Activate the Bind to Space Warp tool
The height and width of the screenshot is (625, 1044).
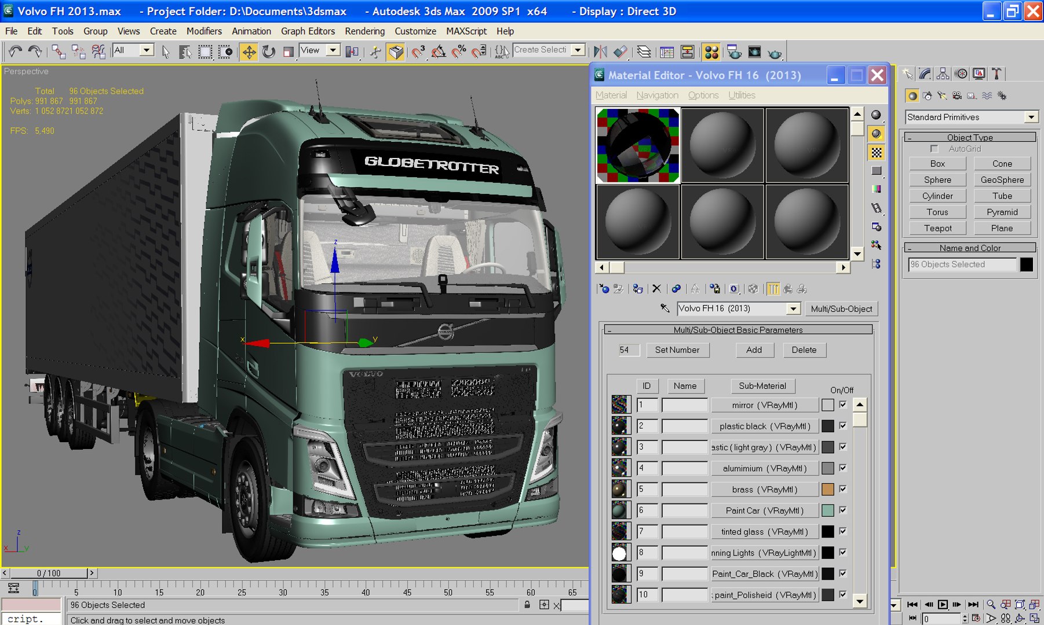click(98, 52)
